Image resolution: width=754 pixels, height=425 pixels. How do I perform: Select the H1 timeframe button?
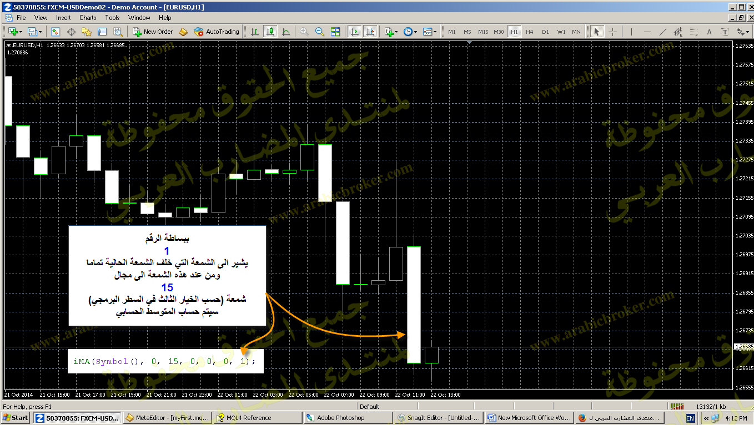514,32
